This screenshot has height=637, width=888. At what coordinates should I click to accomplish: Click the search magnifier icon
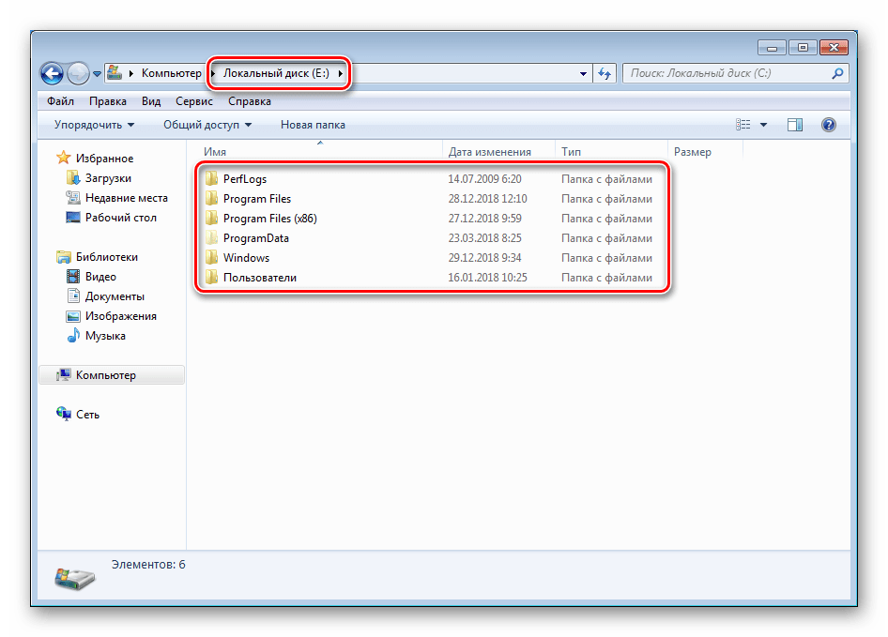click(x=837, y=73)
